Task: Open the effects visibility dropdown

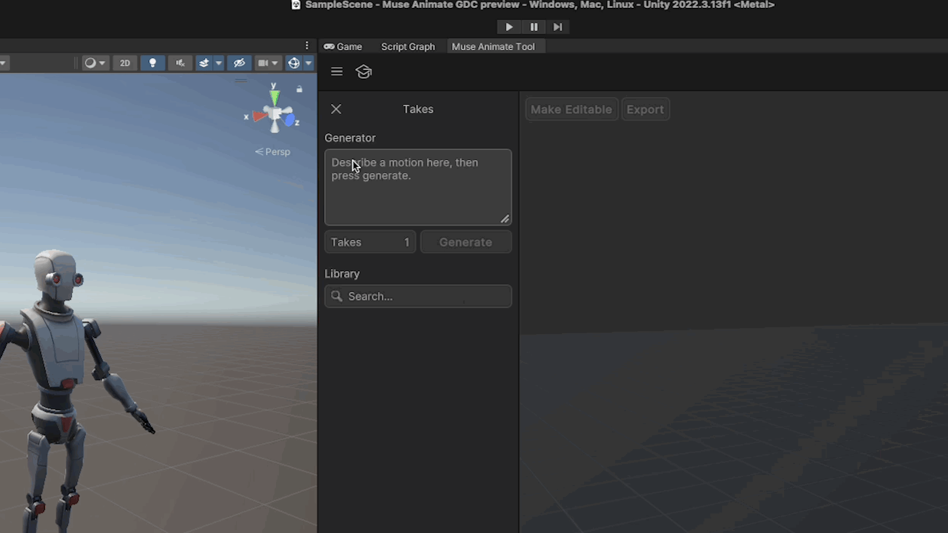Action: click(219, 63)
